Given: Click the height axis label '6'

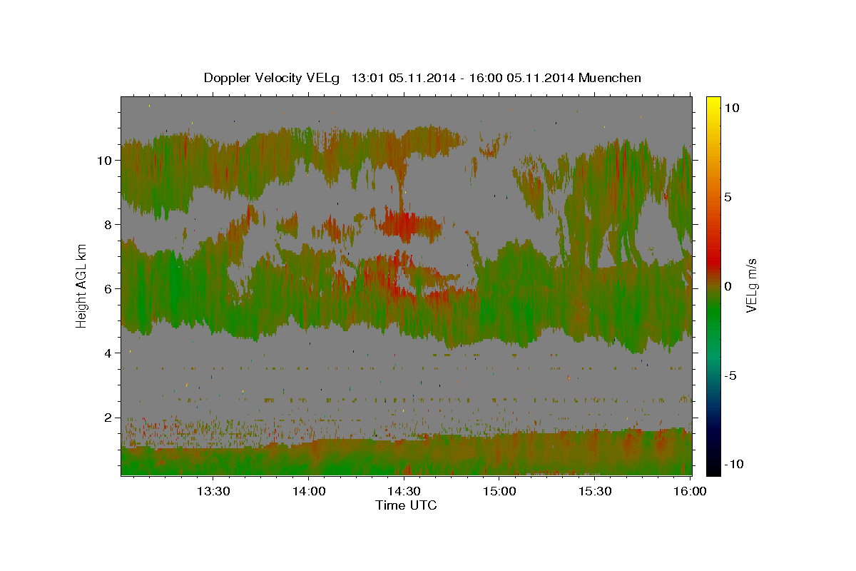Looking at the screenshot, I should pyautogui.click(x=108, y=289).
